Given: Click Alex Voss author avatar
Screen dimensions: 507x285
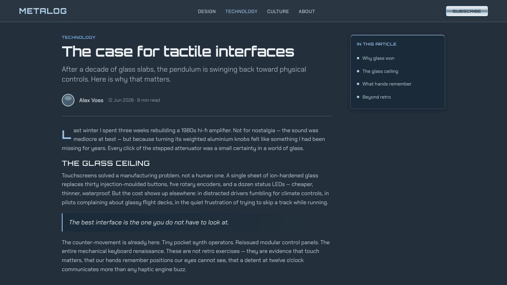Looking at the screenshot, I should [68, 100].
